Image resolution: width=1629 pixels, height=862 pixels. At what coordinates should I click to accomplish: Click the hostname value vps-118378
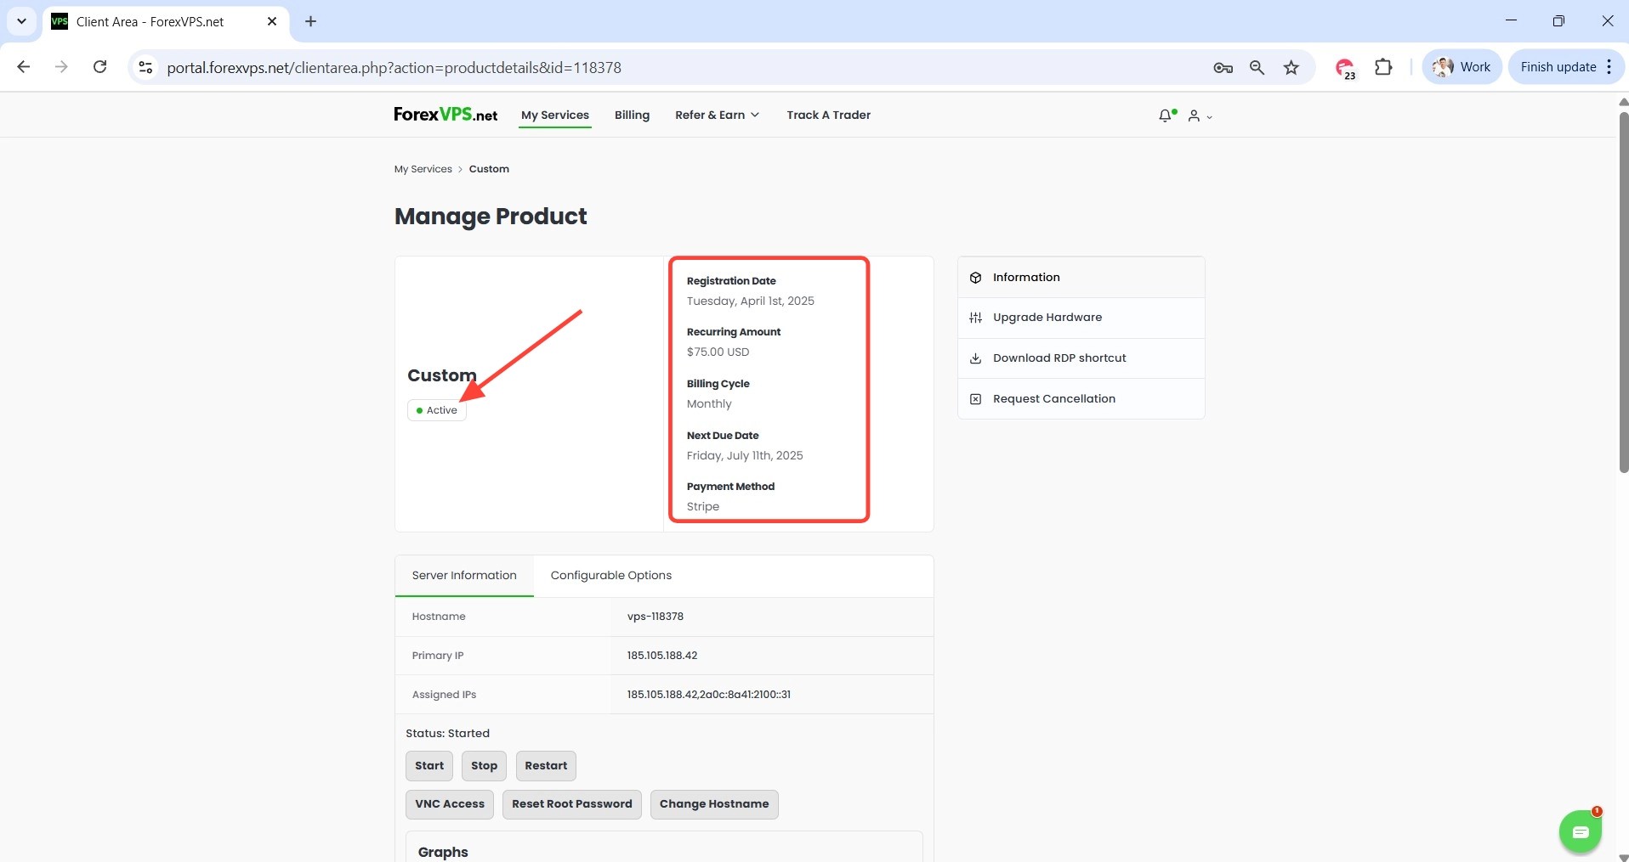(x=655, y=617)
